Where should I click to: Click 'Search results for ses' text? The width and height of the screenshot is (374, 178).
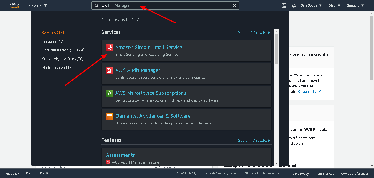(x=120, y=20)
